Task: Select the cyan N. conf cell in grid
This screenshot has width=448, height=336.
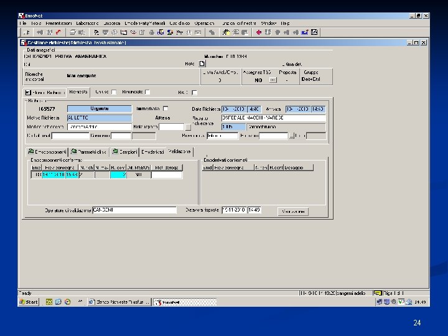Action: click(118, 175)
